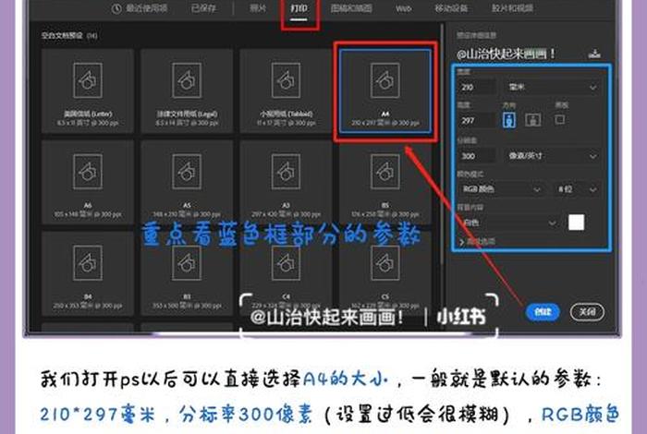The height and width of the screenshot is (434, 647).
Task: Click the blue 创建 (Create) button
Action: coord(543,312)
